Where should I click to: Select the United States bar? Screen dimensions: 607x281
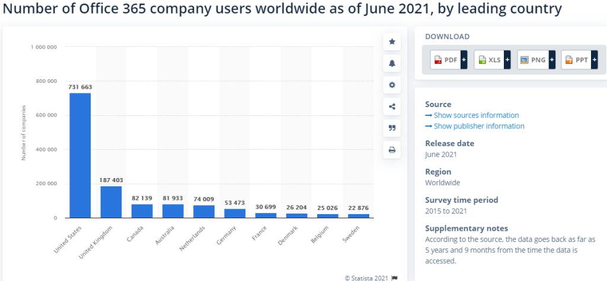[x=80, y=156]
